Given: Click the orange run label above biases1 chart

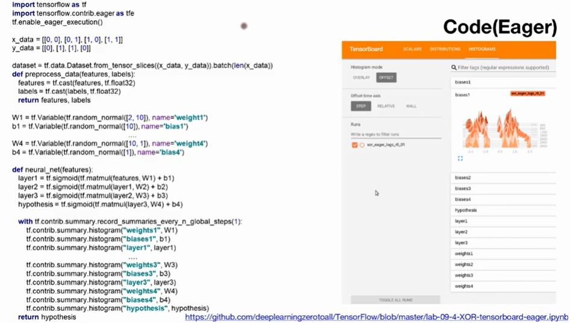Looking at the screenshot, I should 527,94.
